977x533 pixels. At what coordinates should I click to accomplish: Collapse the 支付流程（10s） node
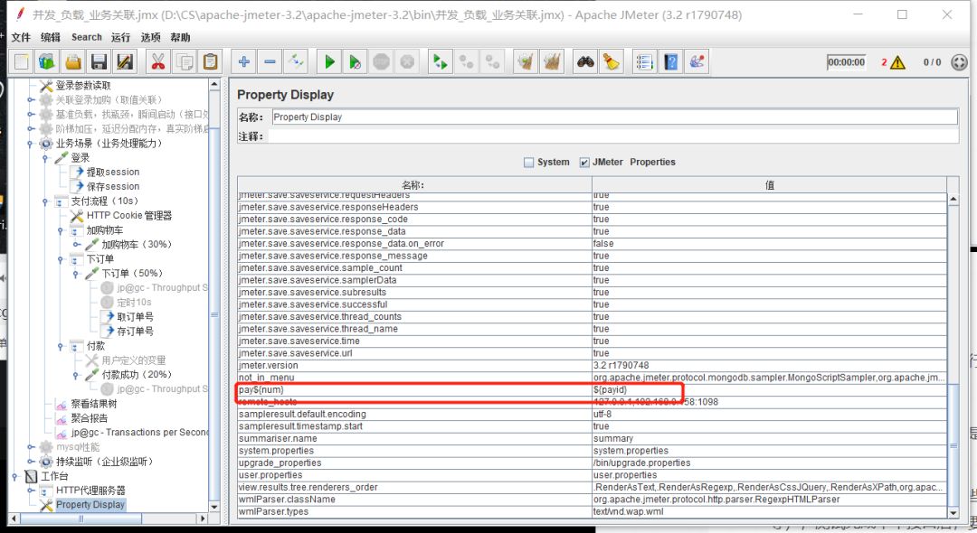click(x=45, y=201)
